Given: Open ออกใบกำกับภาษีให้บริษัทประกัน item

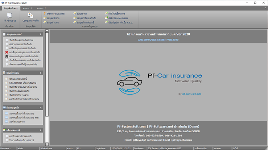Looking at the screenshot, I should click(22, 99).
